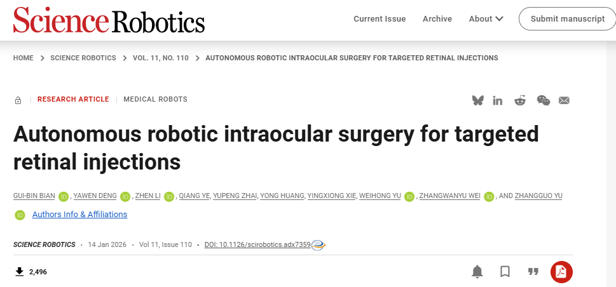Share article on LinkedIn
Screen dimensions: 616x287
[498, 100]
